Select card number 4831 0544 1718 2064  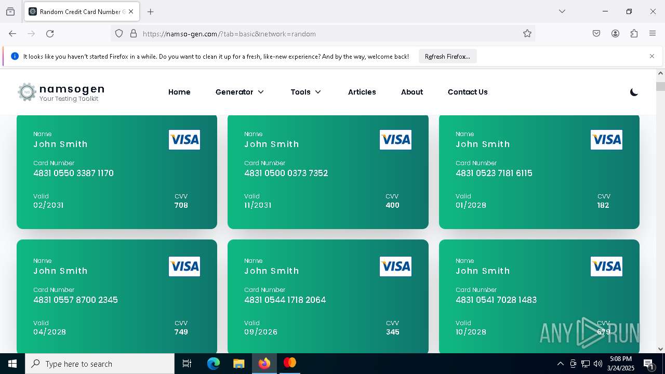(x=285, y=300)
